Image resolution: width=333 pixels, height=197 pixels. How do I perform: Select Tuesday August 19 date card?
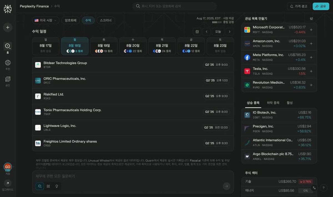coord(104,46)
